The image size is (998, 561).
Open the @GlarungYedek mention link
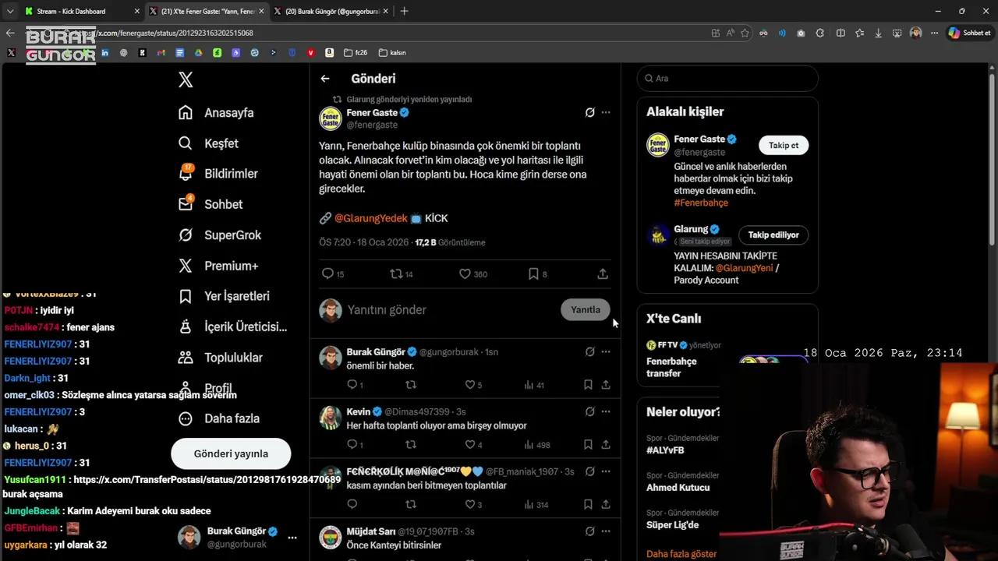tap(371, 218)
